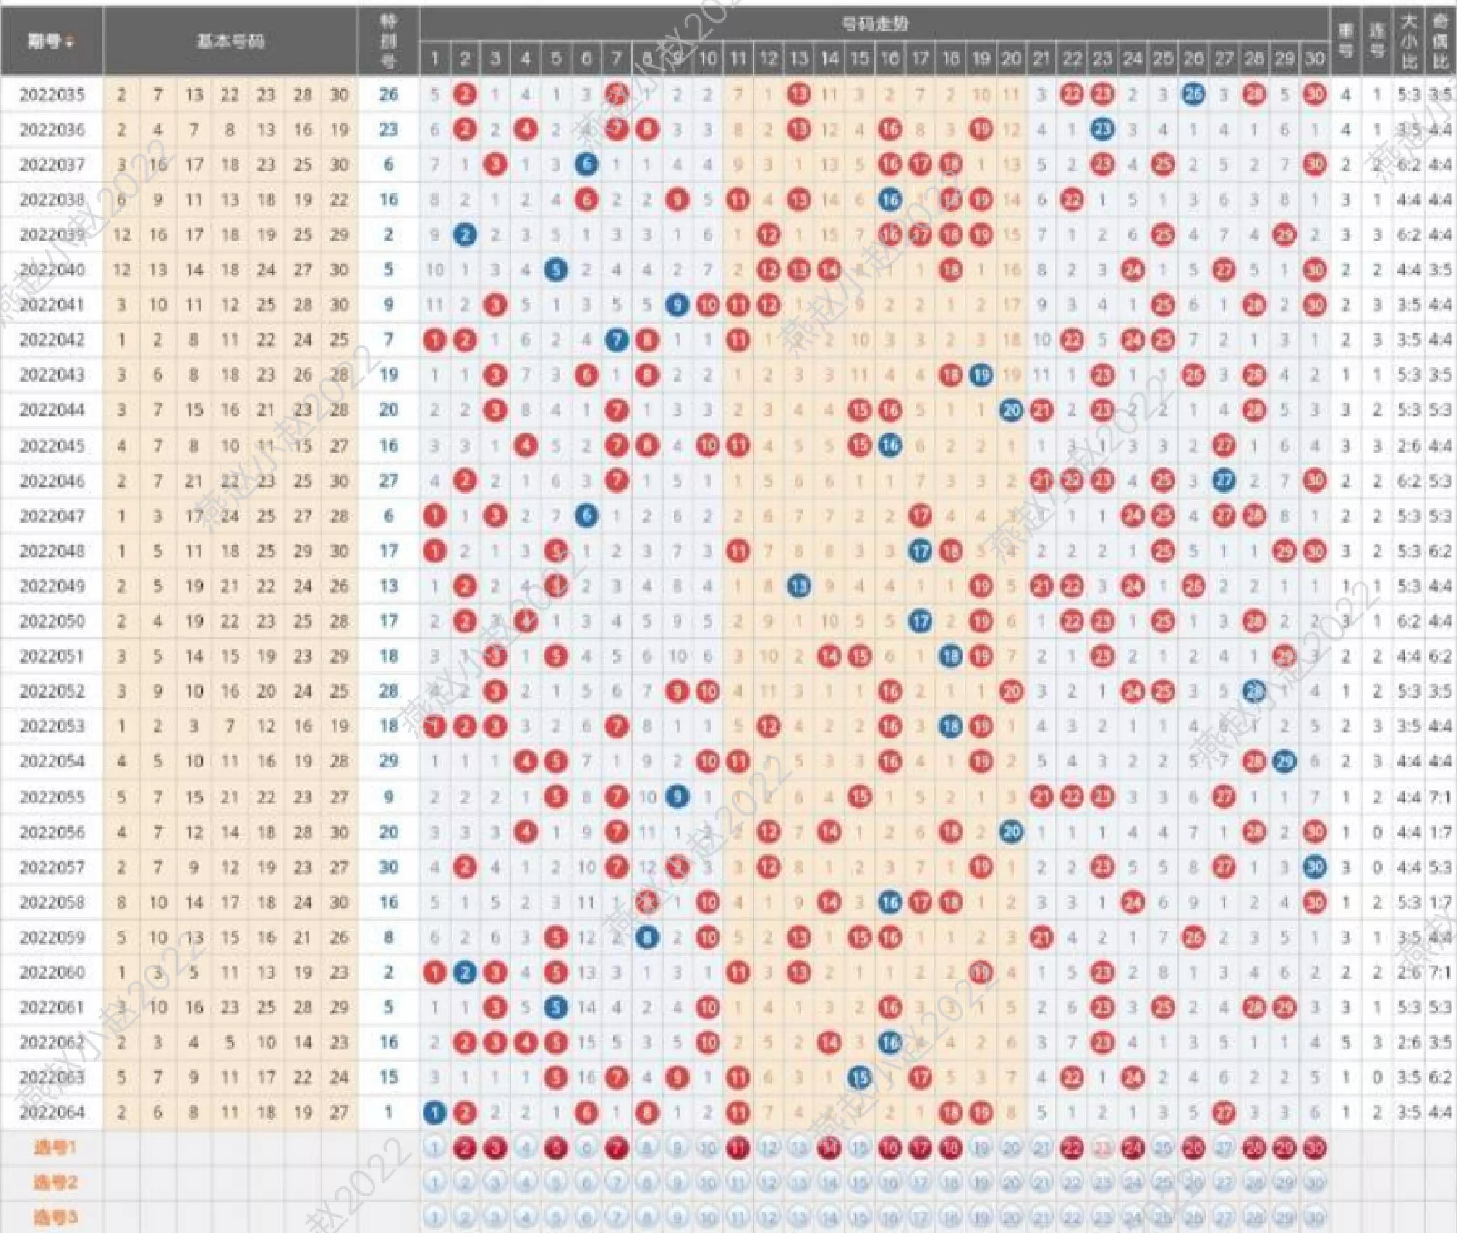Select ball 5 in the 选号2 row

[x=556, y=1182]
